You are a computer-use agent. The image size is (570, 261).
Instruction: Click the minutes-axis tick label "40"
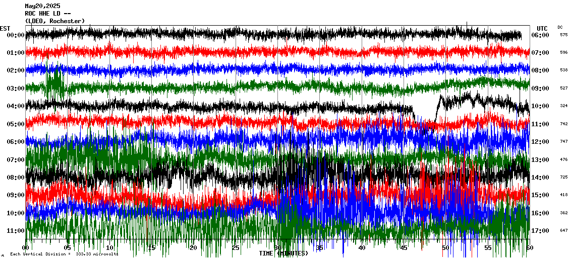click(x=362, y=248)
